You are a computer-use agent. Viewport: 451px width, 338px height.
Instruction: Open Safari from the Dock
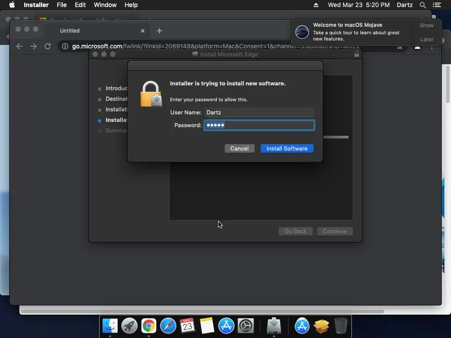pyautogui.click(x=168, y=326)
